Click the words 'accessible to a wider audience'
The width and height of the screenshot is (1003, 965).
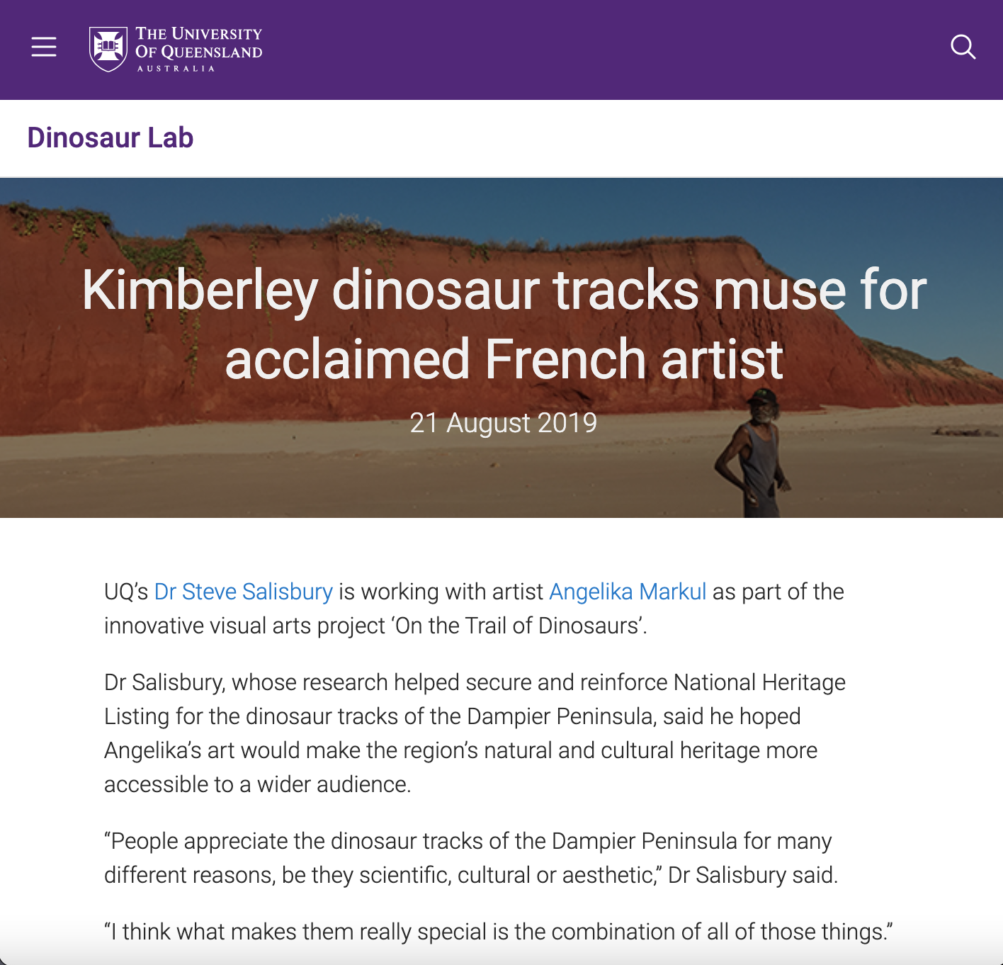[257, 784]
